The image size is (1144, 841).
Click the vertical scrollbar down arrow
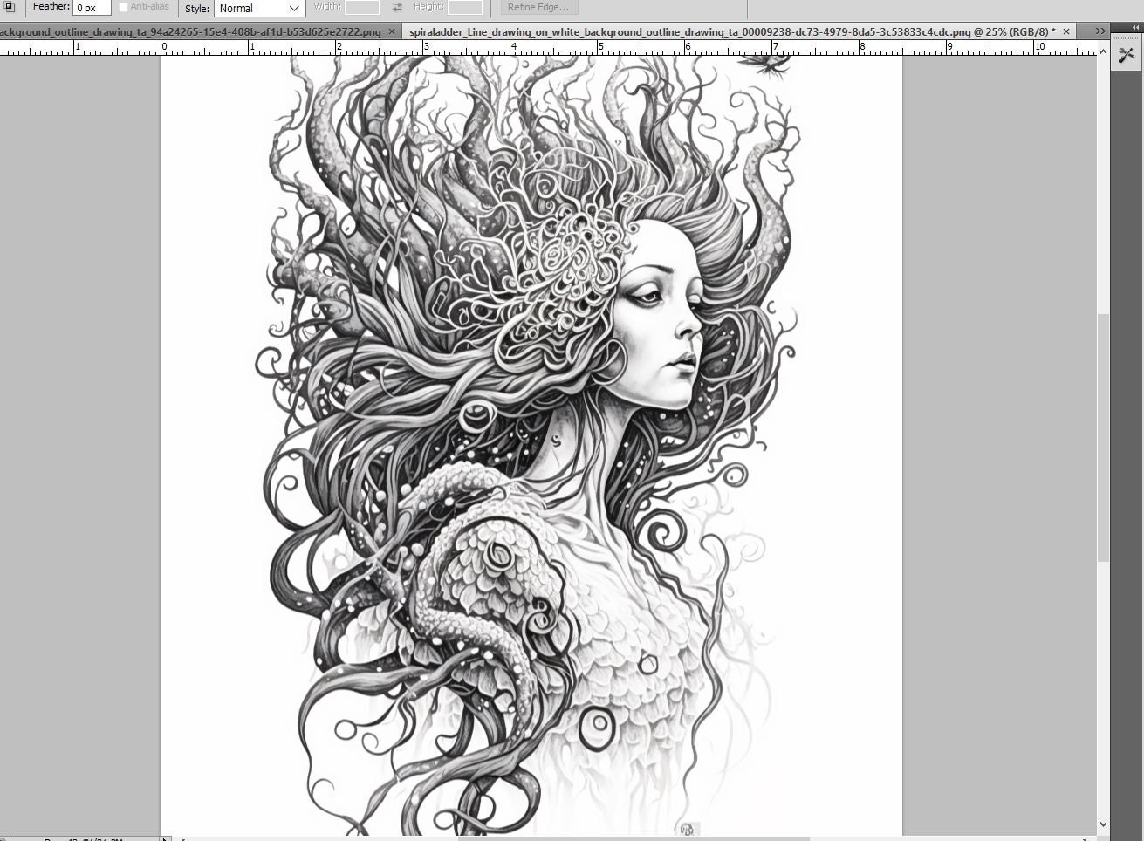(1103, 824)
